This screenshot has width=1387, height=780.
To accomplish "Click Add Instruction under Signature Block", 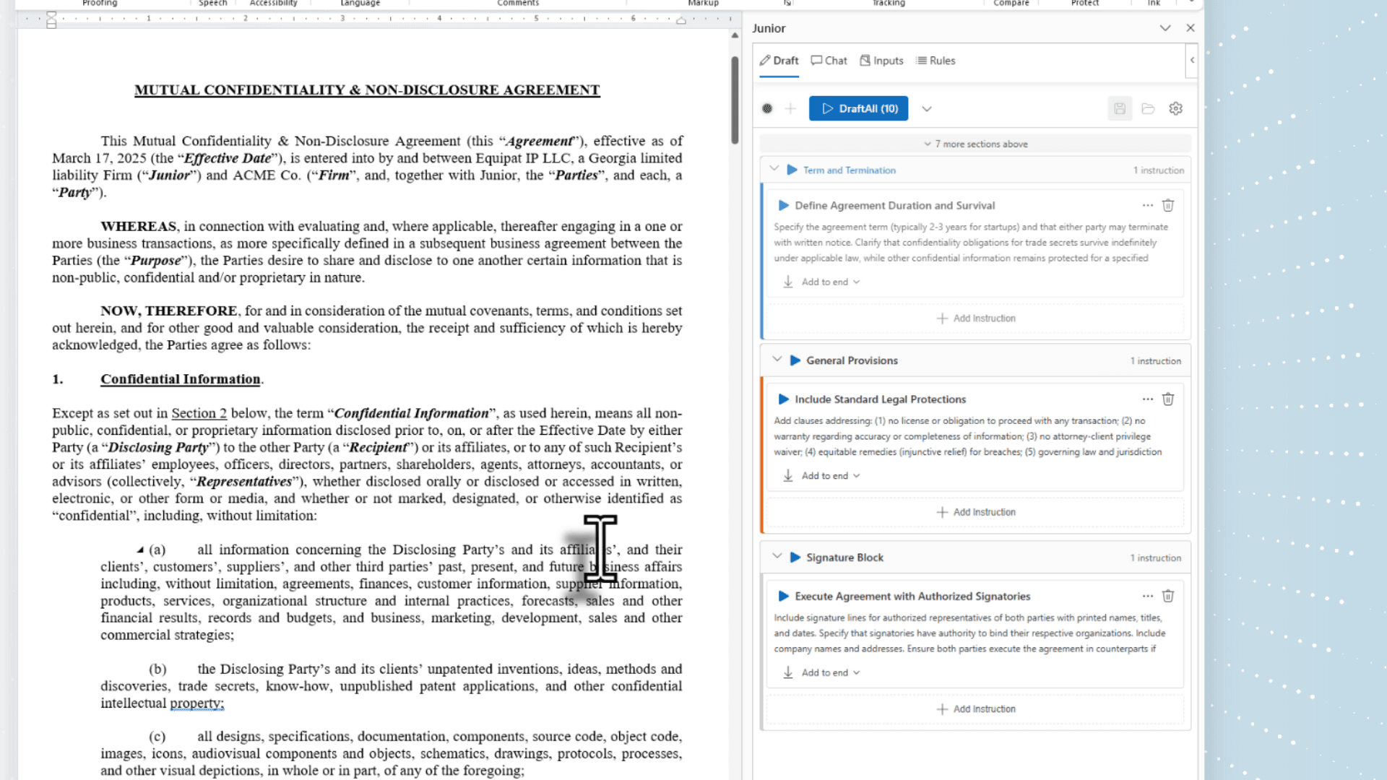I will coord(975,709).
